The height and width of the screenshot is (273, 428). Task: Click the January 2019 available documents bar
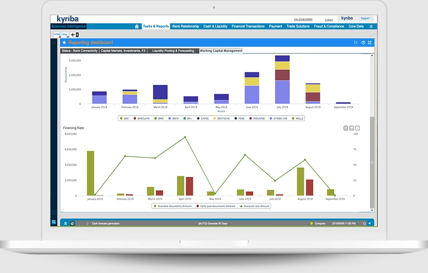91,173
